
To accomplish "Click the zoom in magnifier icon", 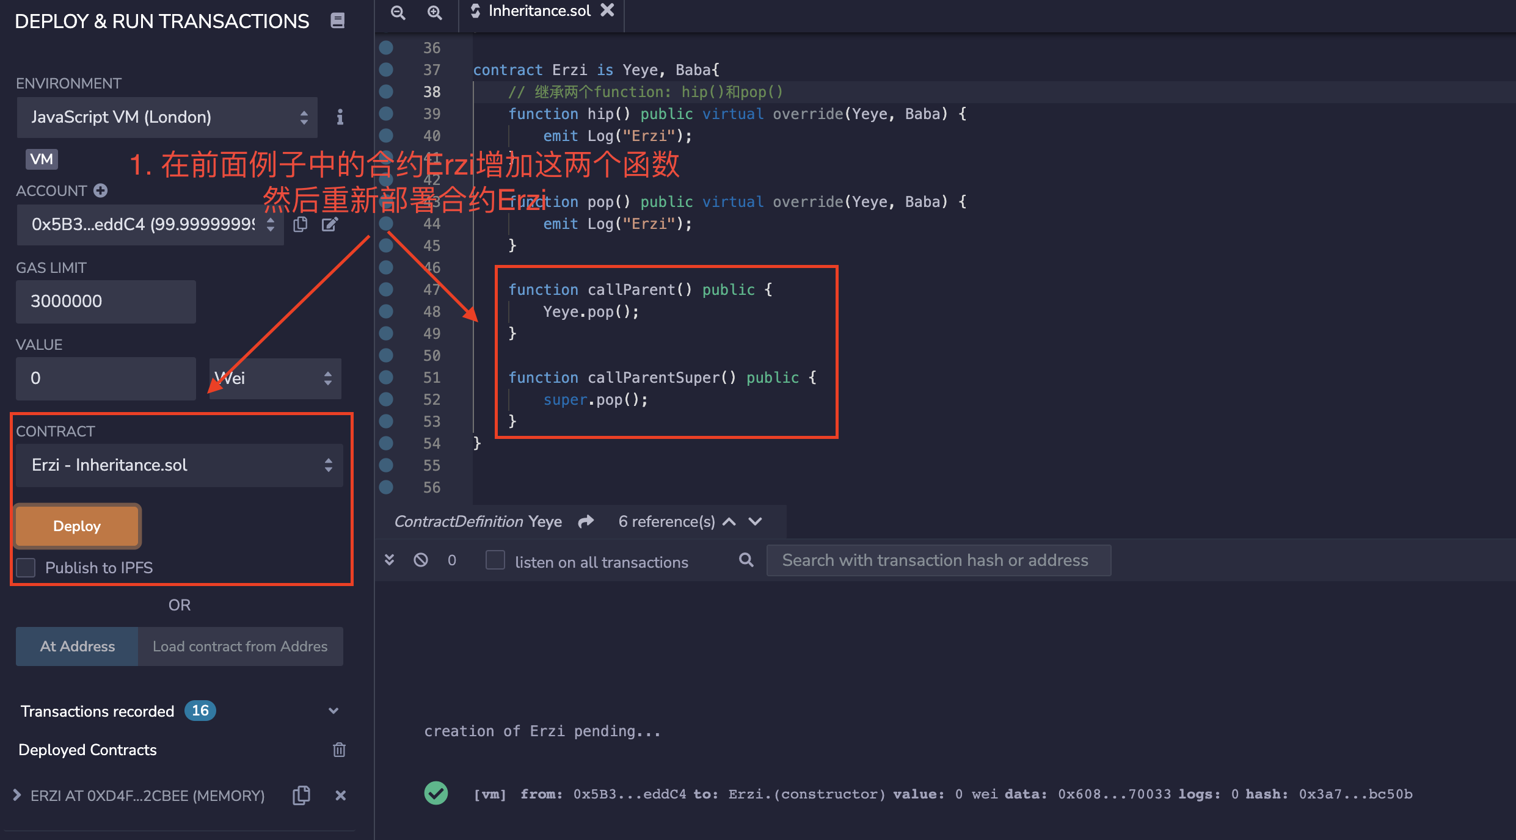I will click(434, 12).
